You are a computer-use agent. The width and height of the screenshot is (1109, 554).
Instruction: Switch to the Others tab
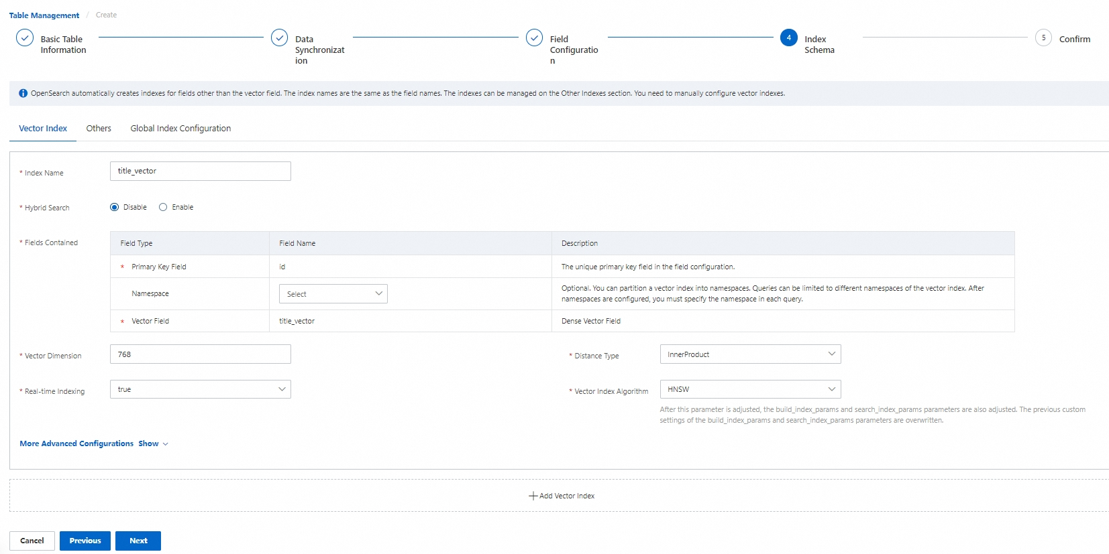click(x=99, y=128)
